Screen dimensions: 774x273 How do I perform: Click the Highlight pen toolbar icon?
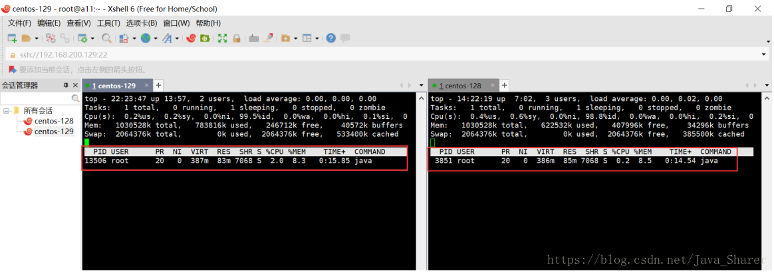pos(268,38)
